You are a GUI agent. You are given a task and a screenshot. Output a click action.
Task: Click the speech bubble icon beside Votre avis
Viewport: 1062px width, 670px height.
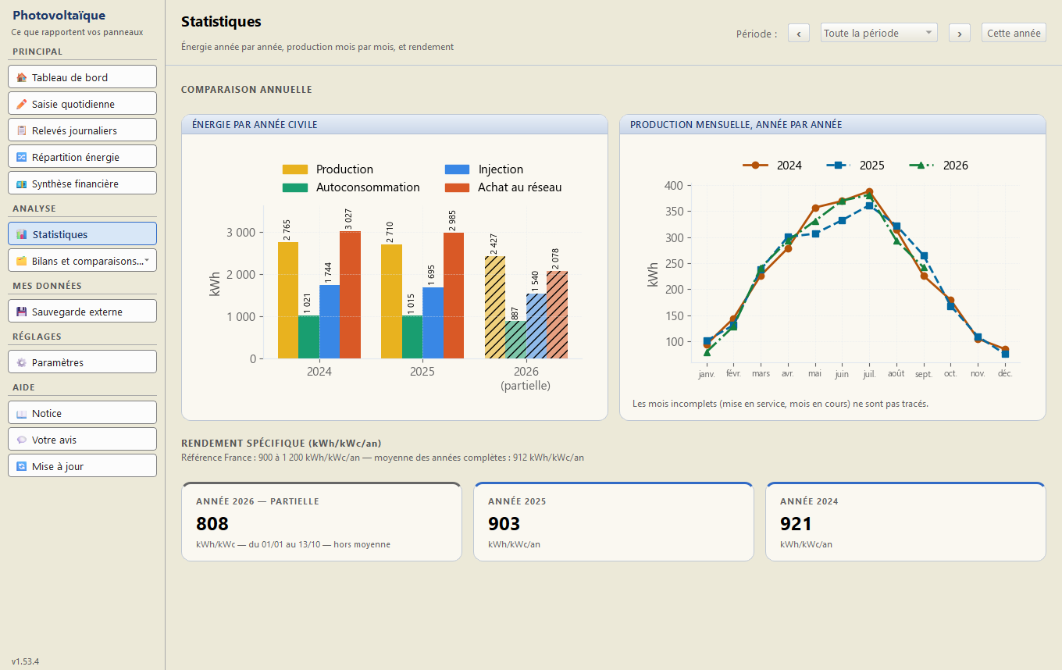coord(21,440)
